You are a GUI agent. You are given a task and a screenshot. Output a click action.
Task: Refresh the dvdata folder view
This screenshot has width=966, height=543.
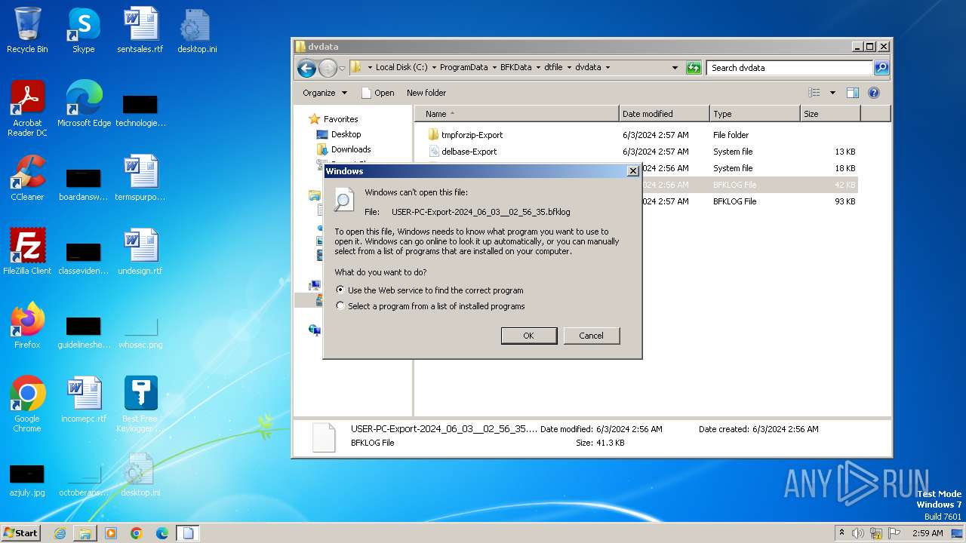coord(694,68)
